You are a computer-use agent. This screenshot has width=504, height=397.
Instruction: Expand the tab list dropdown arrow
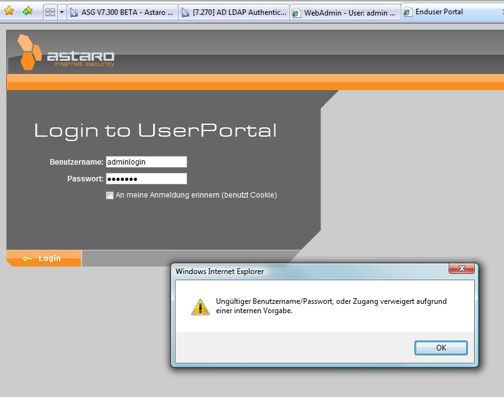pos(62,12)
